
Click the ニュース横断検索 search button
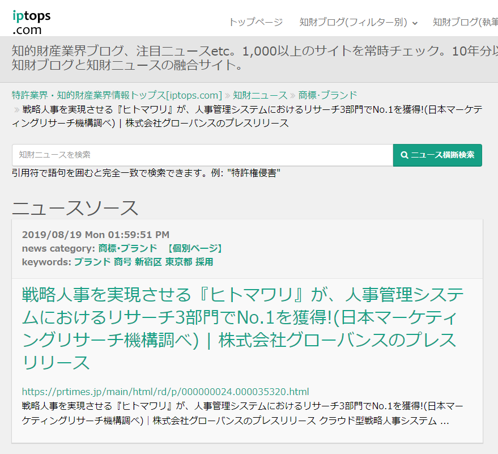(437, 155)
